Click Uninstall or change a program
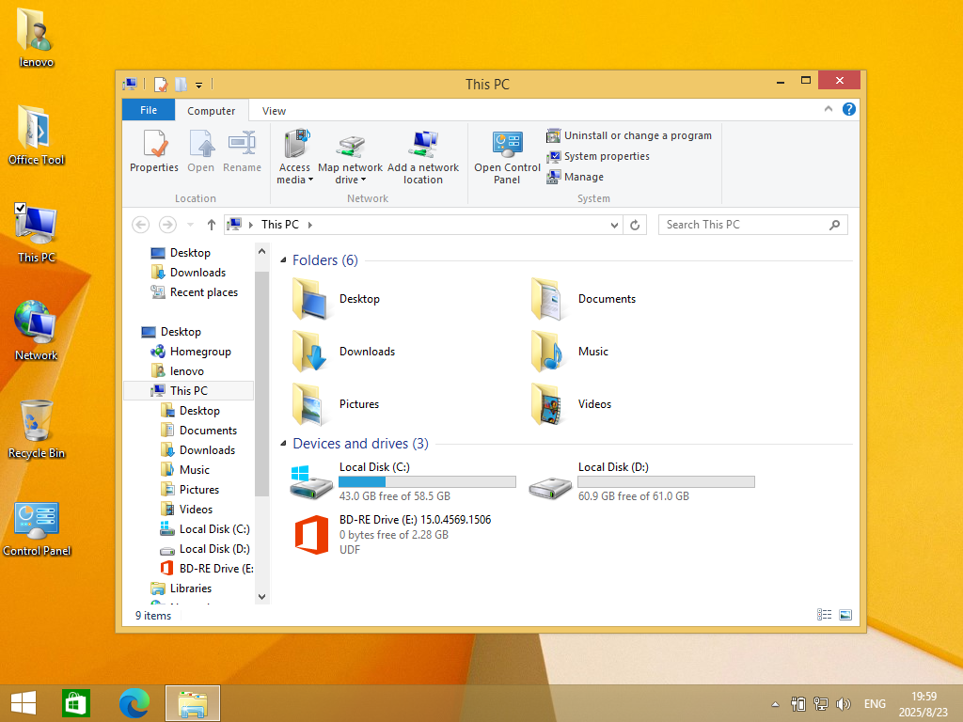The image size is (963, 722). (637, 135)
